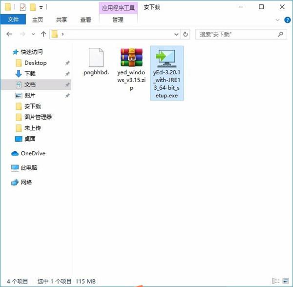This screenshot has height=287, width=293.
Task: Switch to large icons view in status bar
Action: click(x=286, y=281)
